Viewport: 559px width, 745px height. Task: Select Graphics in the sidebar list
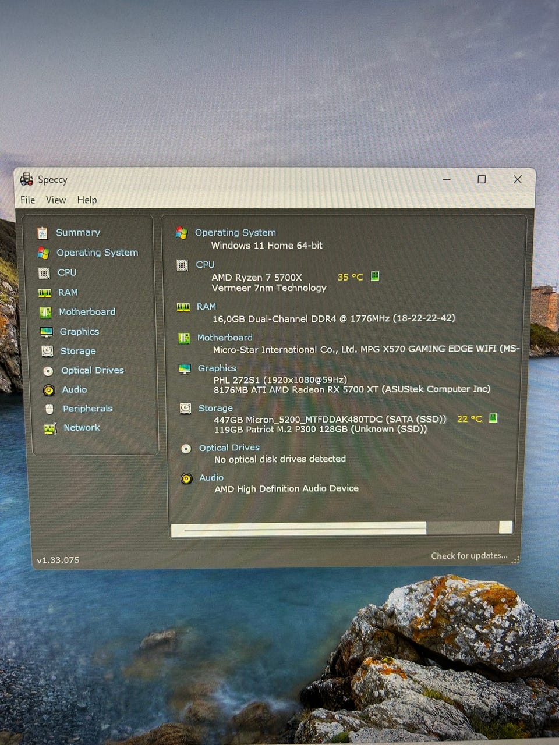[79, 331]
